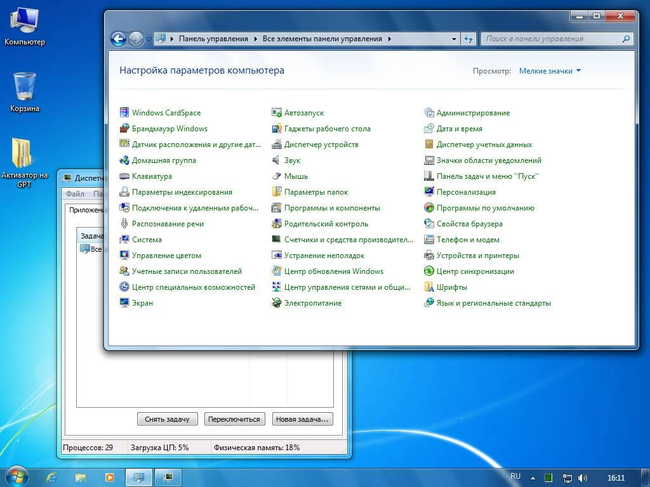Open the Гаджеты рабочего стола icon
This screenshot has height=487, width=650.
[277, 128]
